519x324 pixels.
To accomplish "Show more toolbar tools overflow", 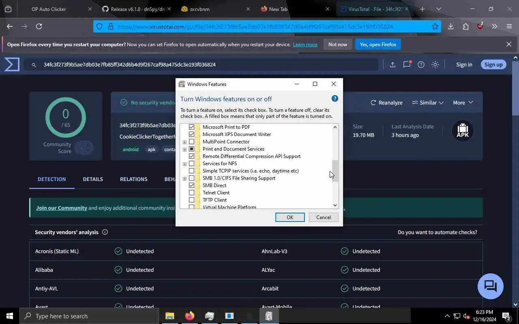I will pyautogui.click(x=494, y=26).
